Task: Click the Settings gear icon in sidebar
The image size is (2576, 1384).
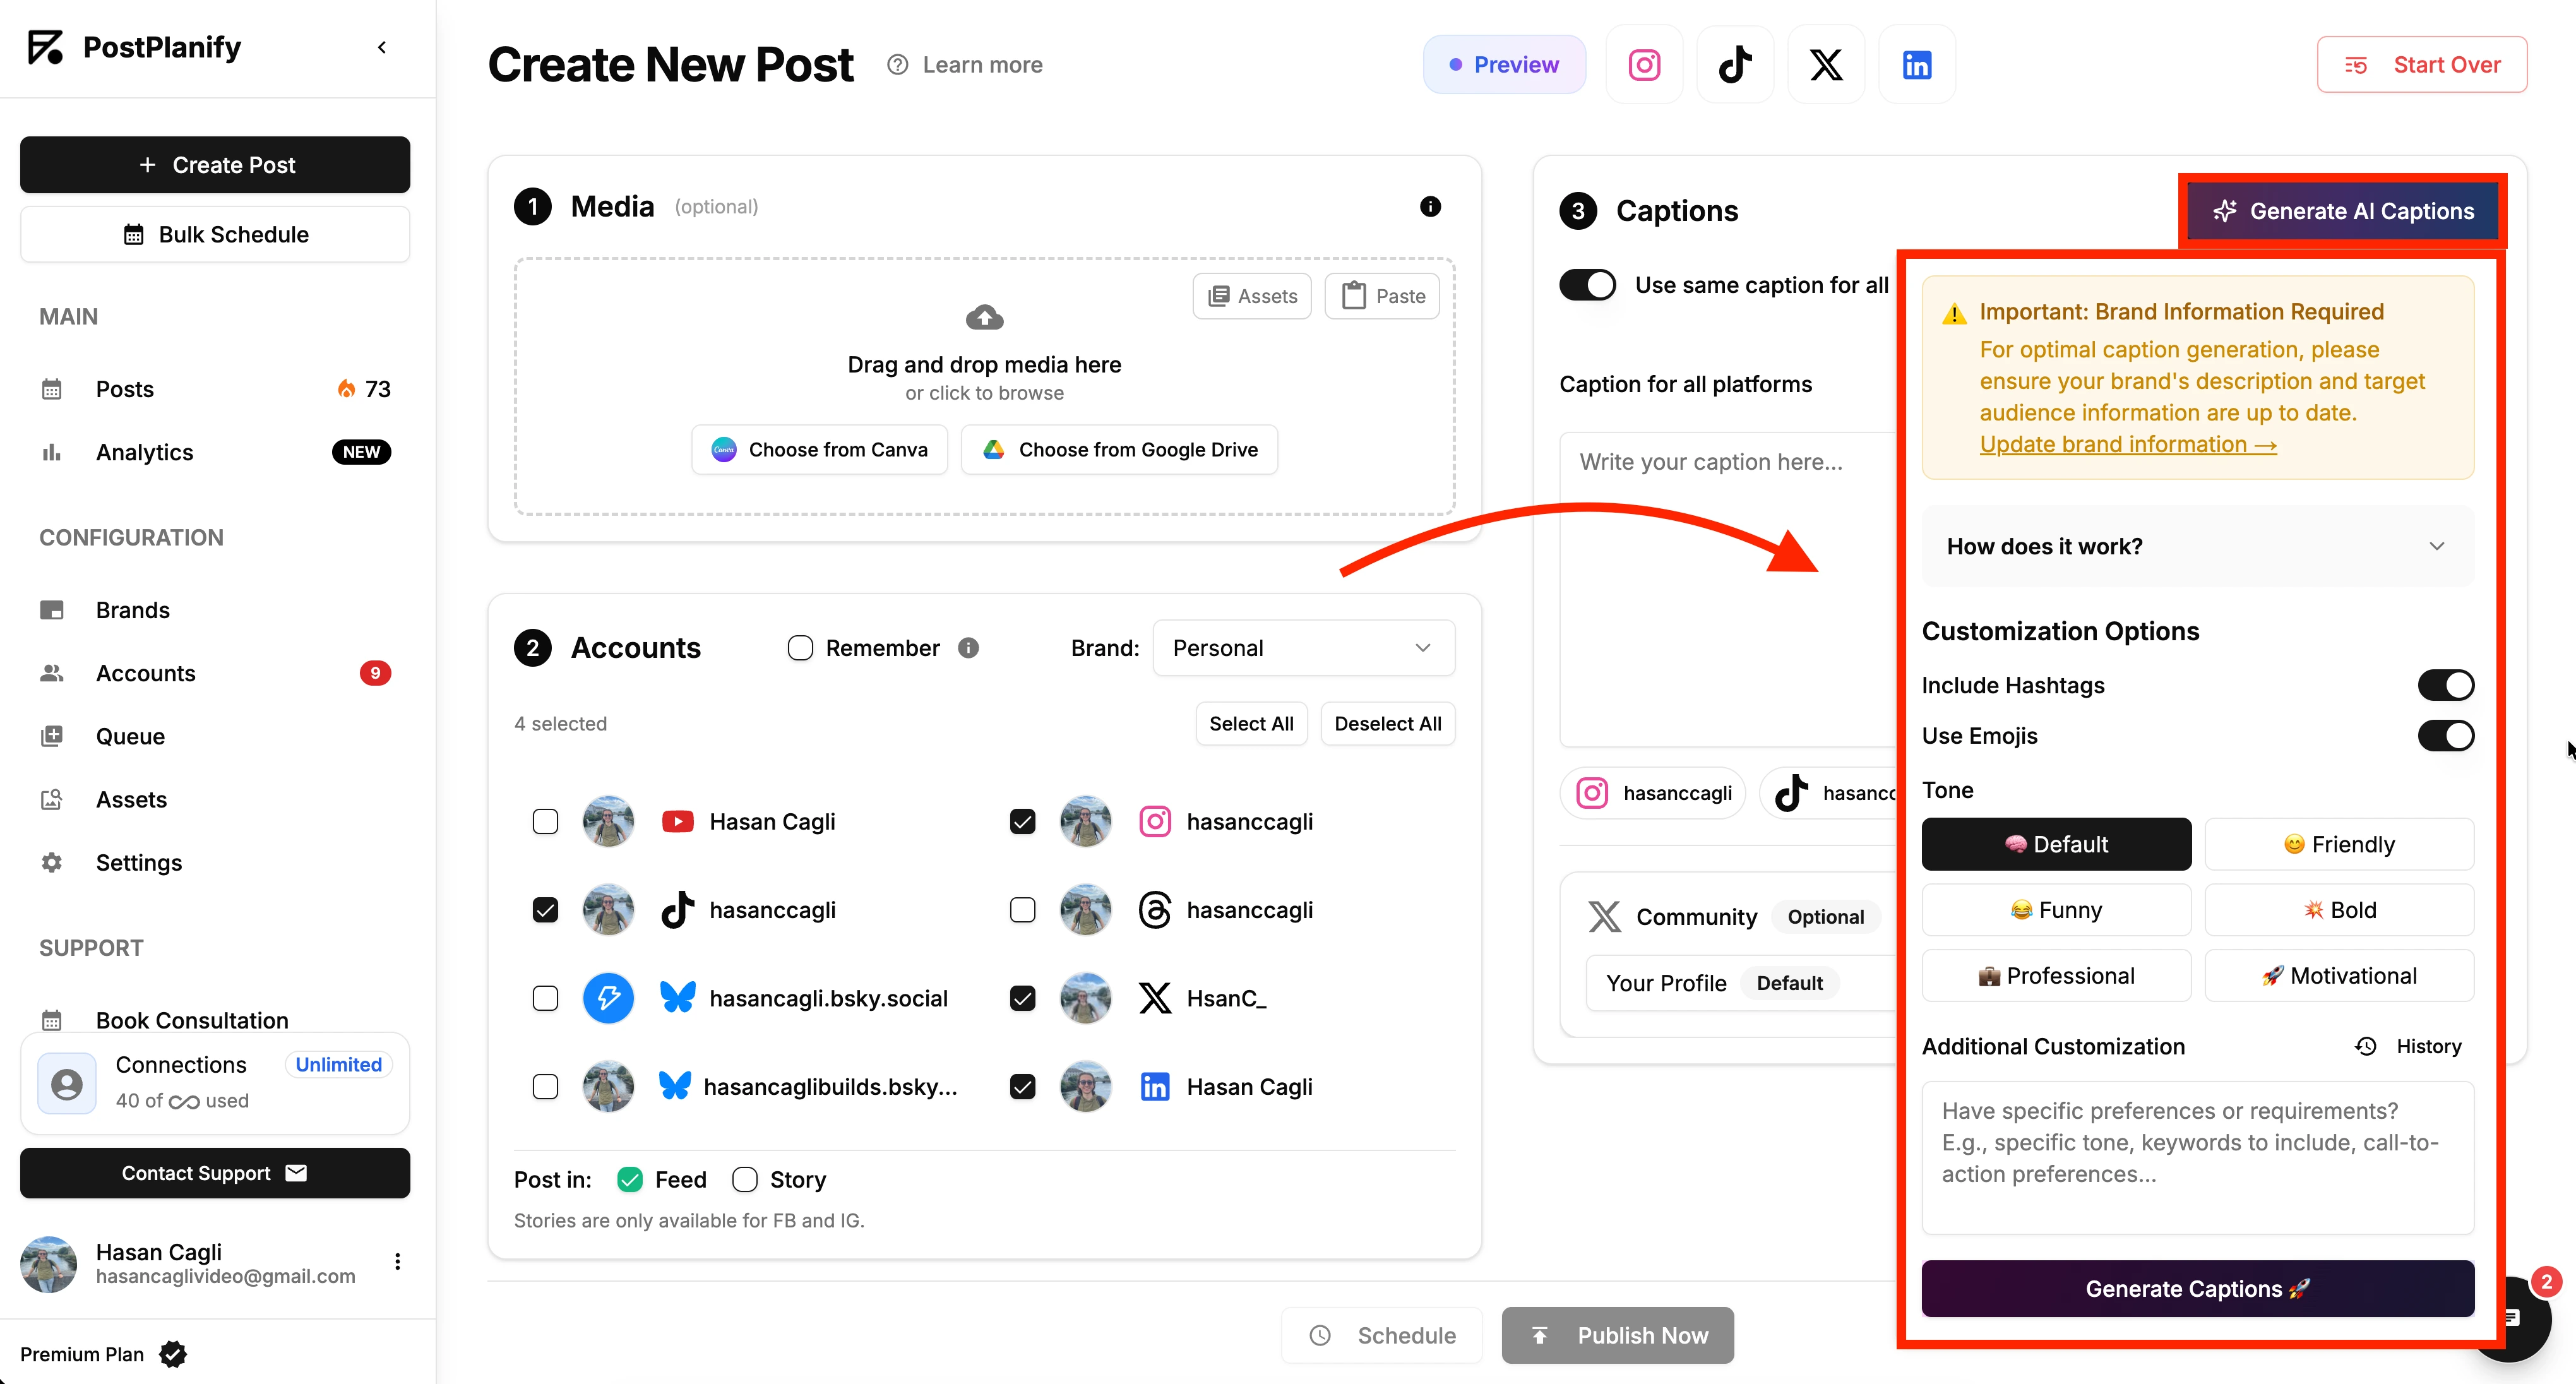Action: (52, 862)
